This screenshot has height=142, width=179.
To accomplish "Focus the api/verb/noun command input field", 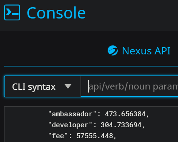I will [130, 86].
